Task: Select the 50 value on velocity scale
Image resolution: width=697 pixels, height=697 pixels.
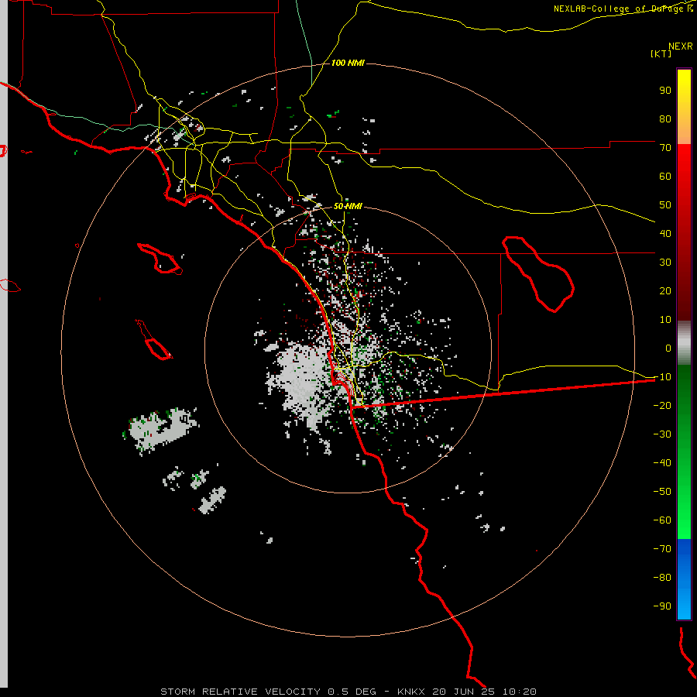Action: click(665, 205)
